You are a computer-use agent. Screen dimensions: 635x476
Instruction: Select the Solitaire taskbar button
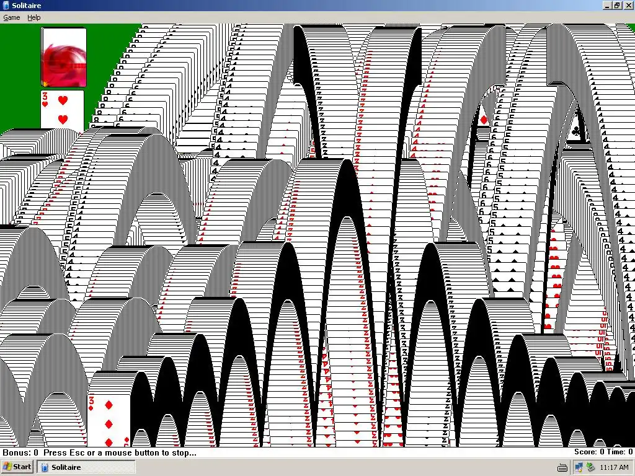(86, 467)
